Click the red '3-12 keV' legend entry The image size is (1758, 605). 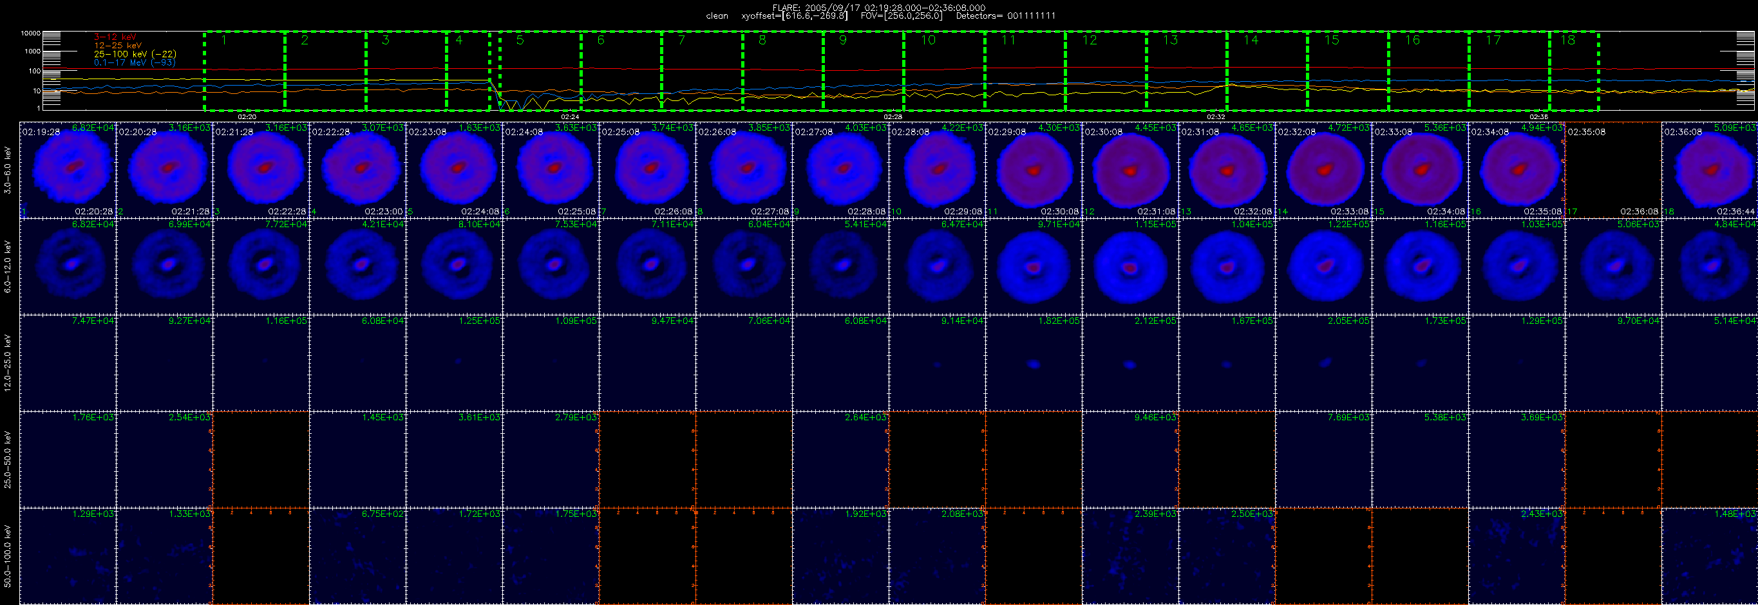point(115,37)
